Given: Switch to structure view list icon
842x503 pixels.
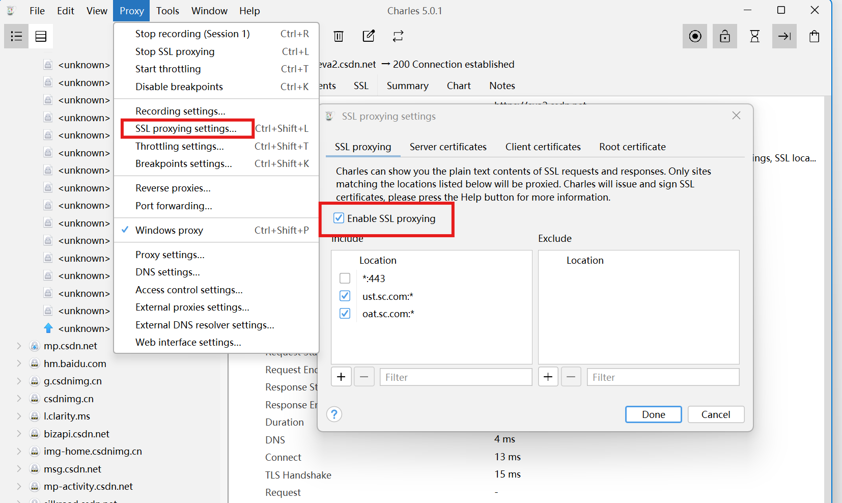Looking at the screenshot, I should (x=16, y=36).
